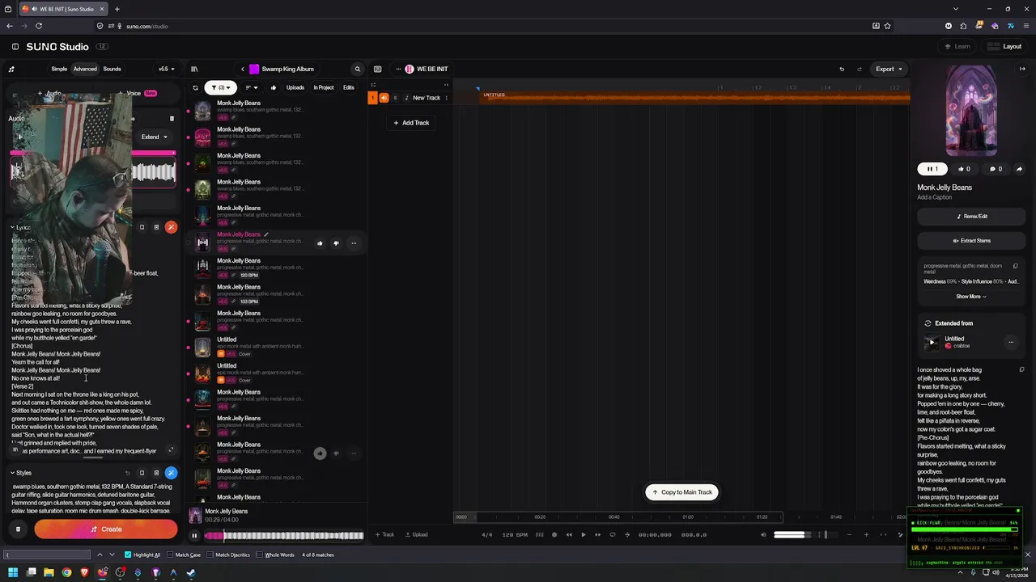Open WE BE INIT project options menu
The height and width of the screenshot is (582, 1036).
click(x=398, y=69)
